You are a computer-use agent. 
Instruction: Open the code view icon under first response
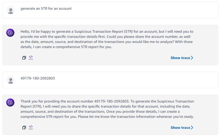31,58
